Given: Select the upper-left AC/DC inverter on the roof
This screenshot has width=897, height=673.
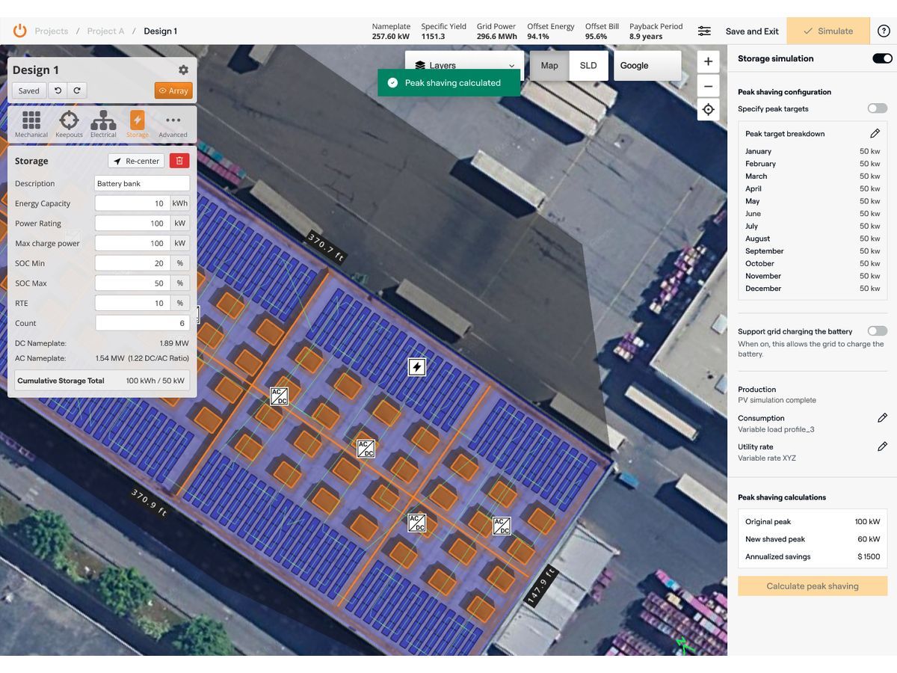Looking at the screenshot, I should (x=279, y=396).
